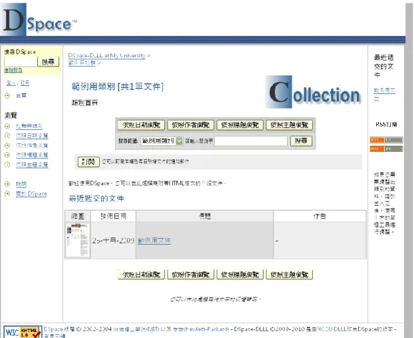Click the date cell 25-十月-2009
Image resolution: width=414 pixels, height=338 pixels.
coord(113,241)
